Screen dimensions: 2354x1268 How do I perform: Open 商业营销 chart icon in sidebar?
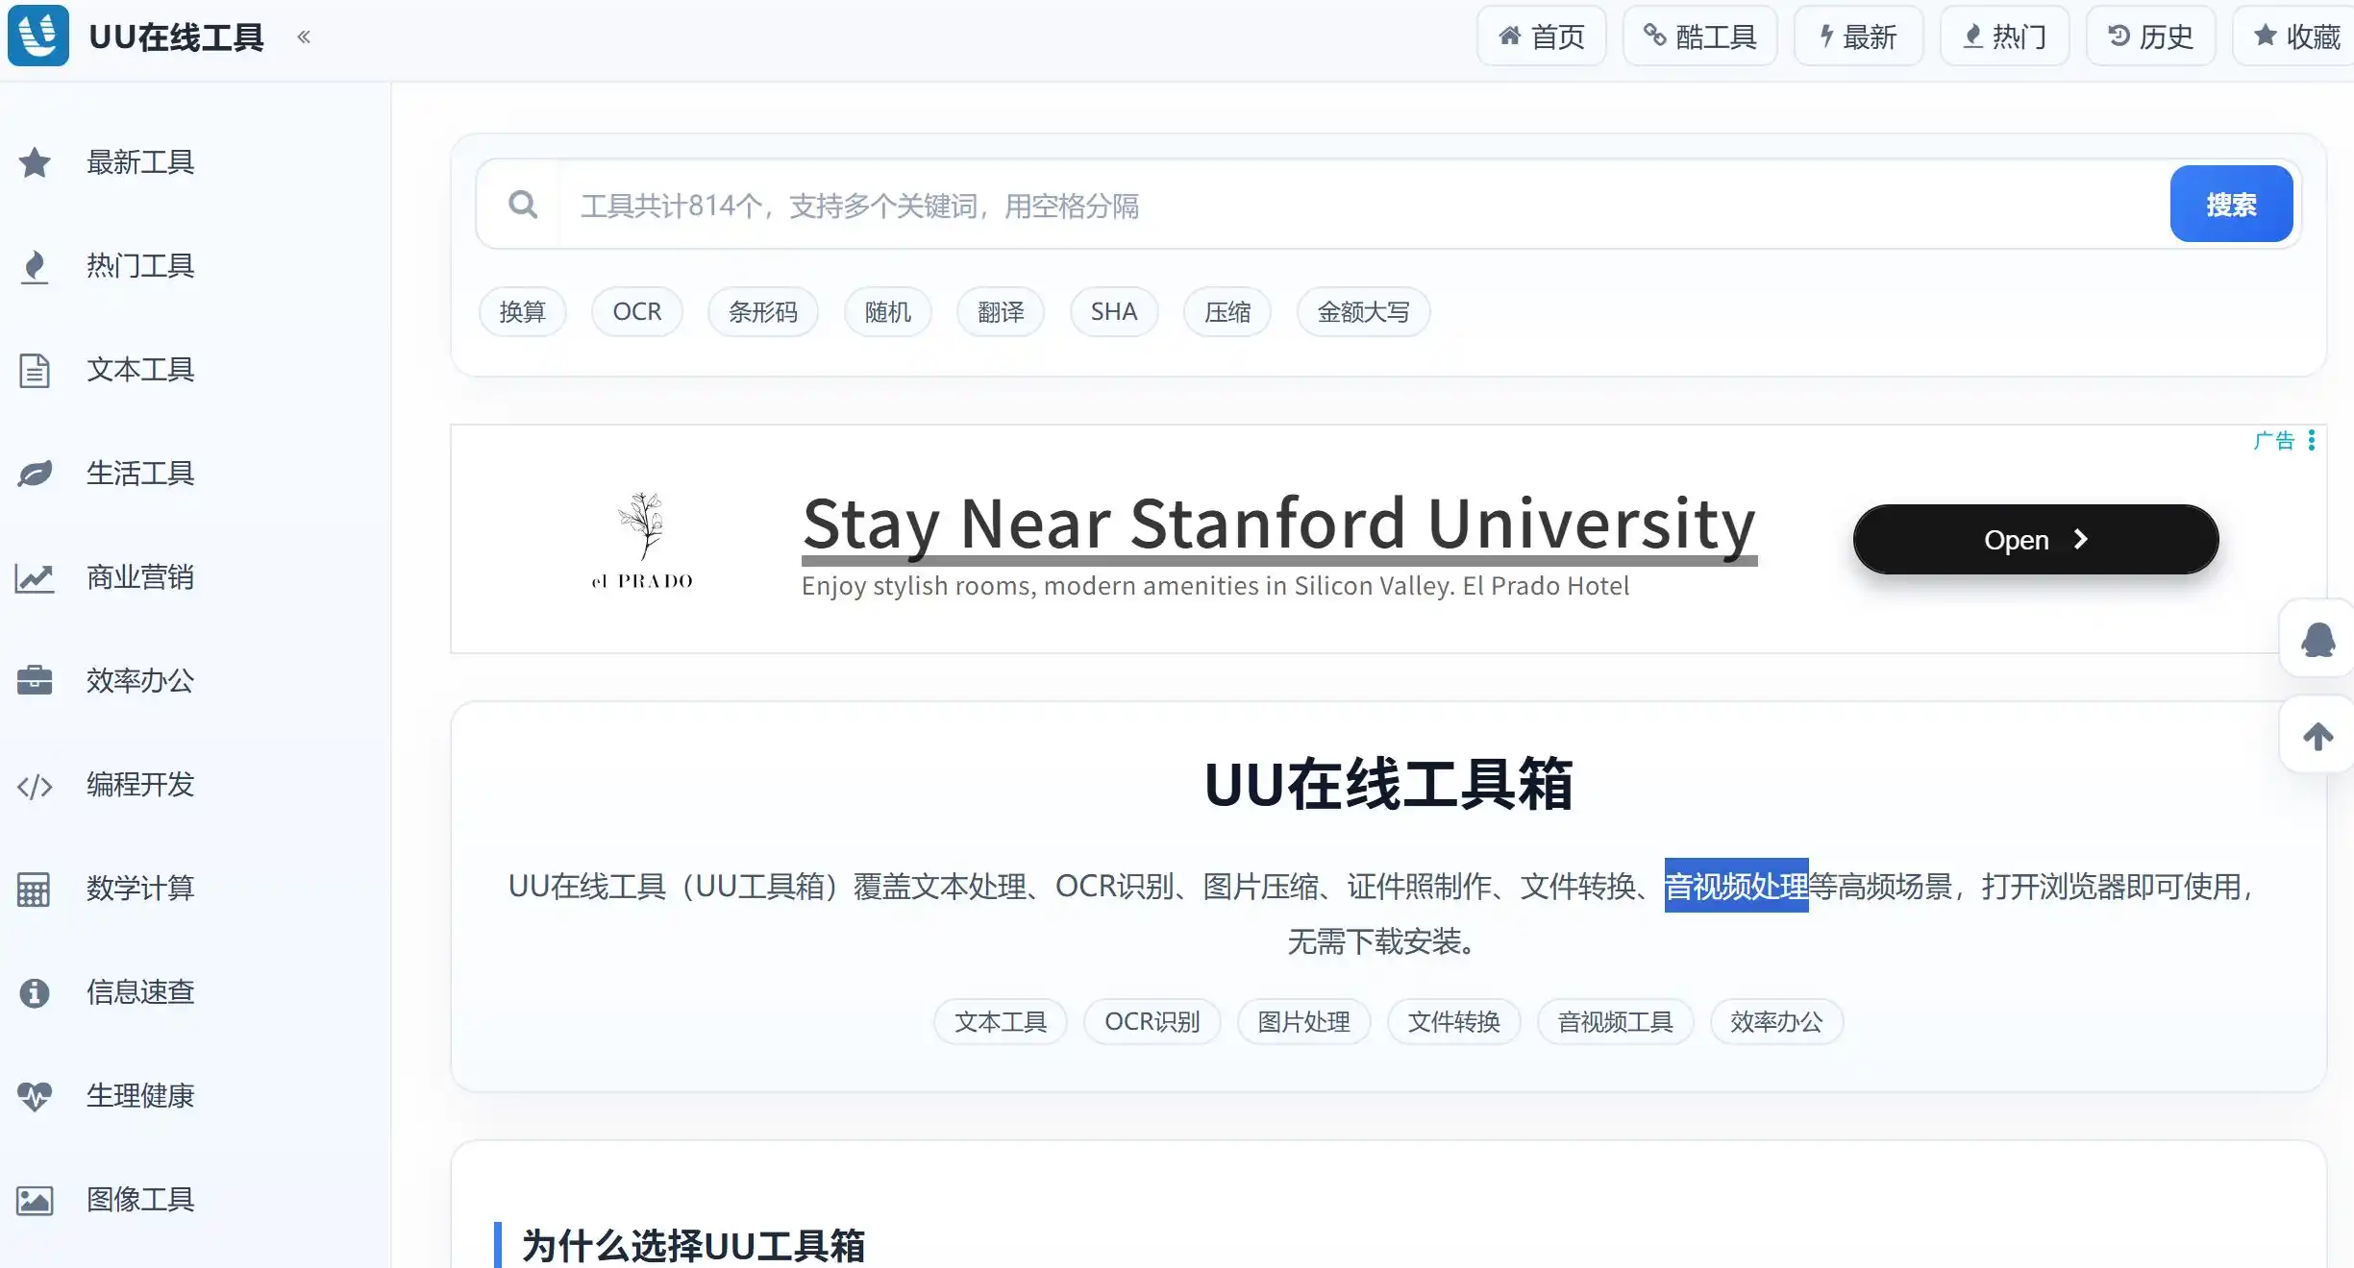tap(35, 577)
